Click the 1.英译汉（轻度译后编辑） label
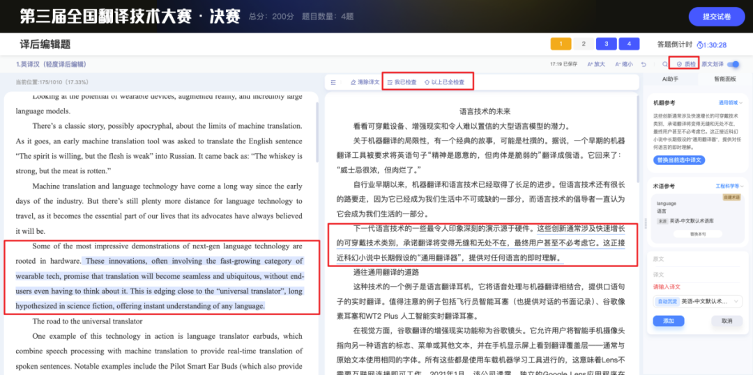This screenshot has height=375, width=753. (x=50, y=64)
